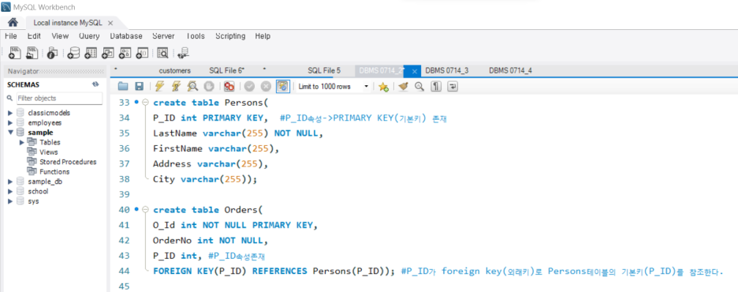Beautify the SQL with broom icon
Image resolution: width=738 pixels, height=292 pixels.
403,86
